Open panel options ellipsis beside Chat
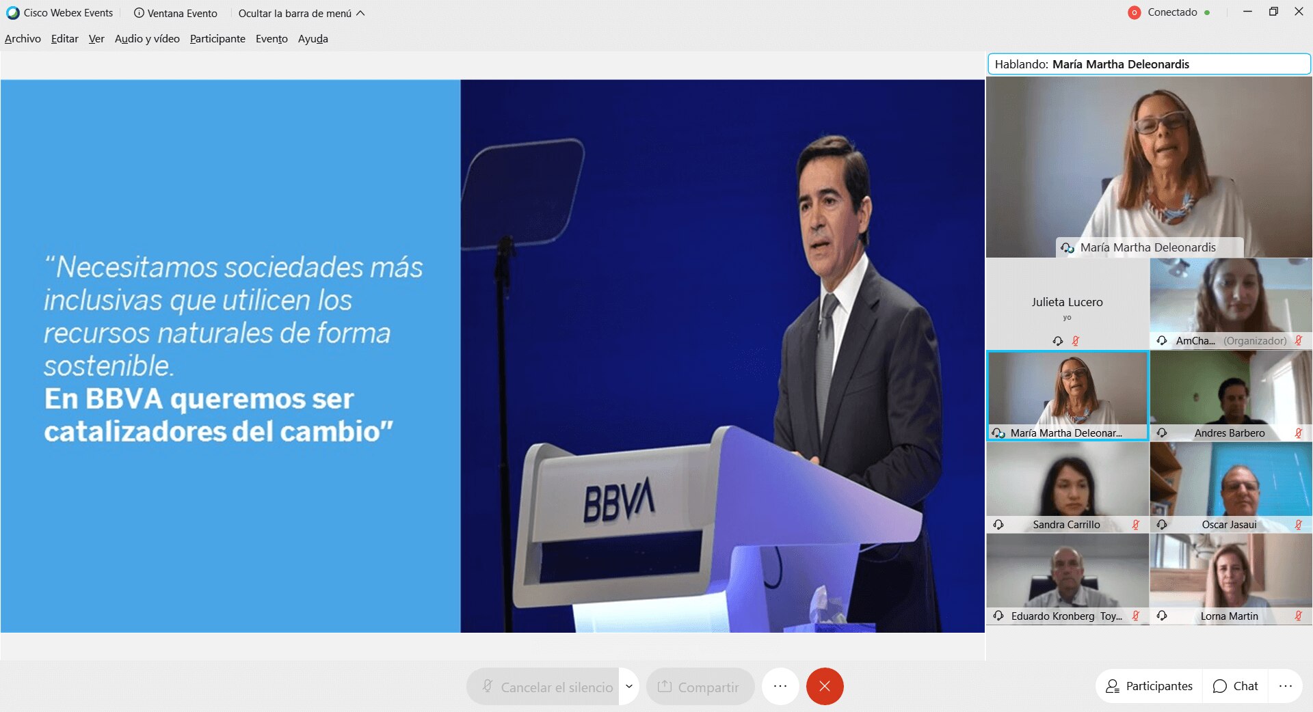The height and width of the screenshot is (712, 1313). click(1286, 686)
